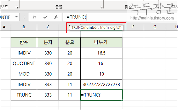178x110 pixels.
Task: Select the 분모 header cell
Action: click(69, 42)
